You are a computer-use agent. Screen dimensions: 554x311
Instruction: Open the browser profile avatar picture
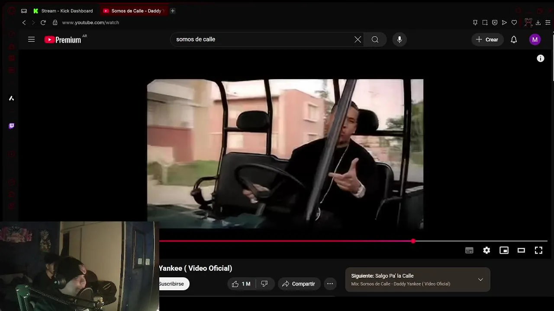click(528, 22)
